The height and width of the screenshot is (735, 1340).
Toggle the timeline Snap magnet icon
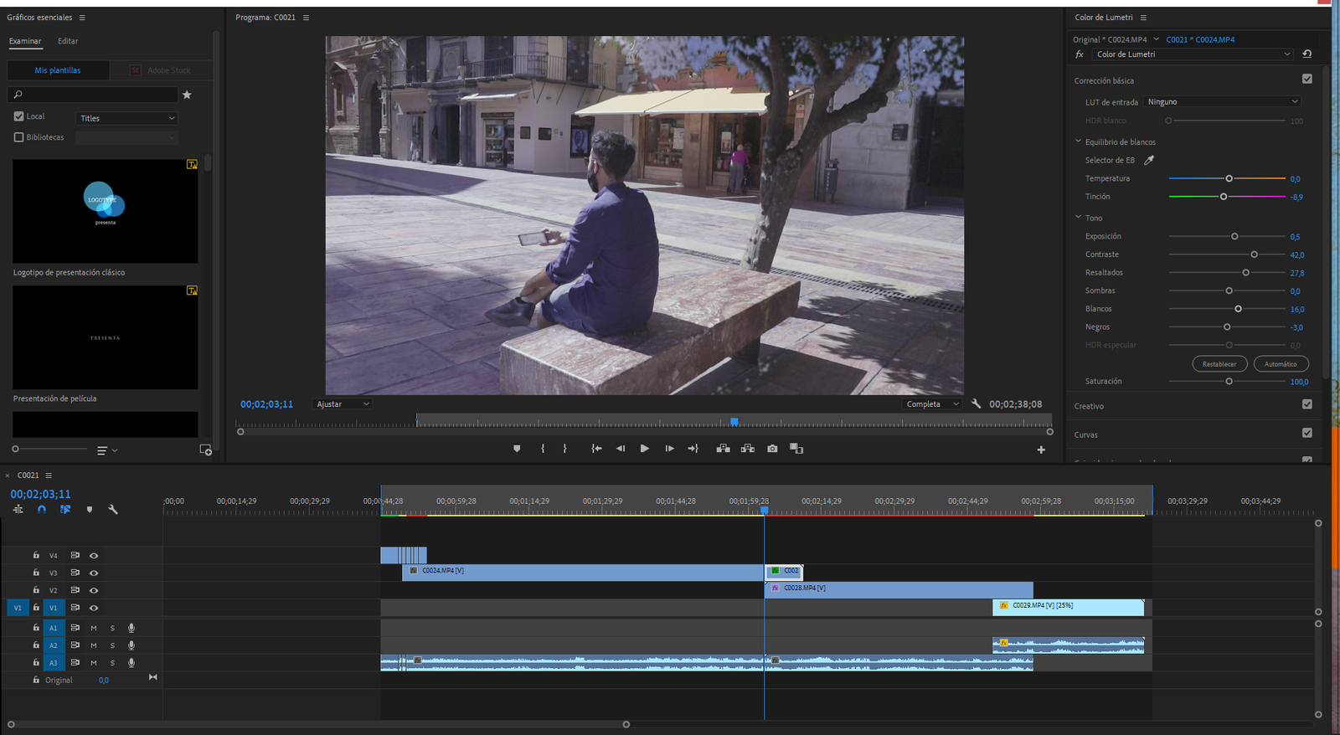click(42, 509)
